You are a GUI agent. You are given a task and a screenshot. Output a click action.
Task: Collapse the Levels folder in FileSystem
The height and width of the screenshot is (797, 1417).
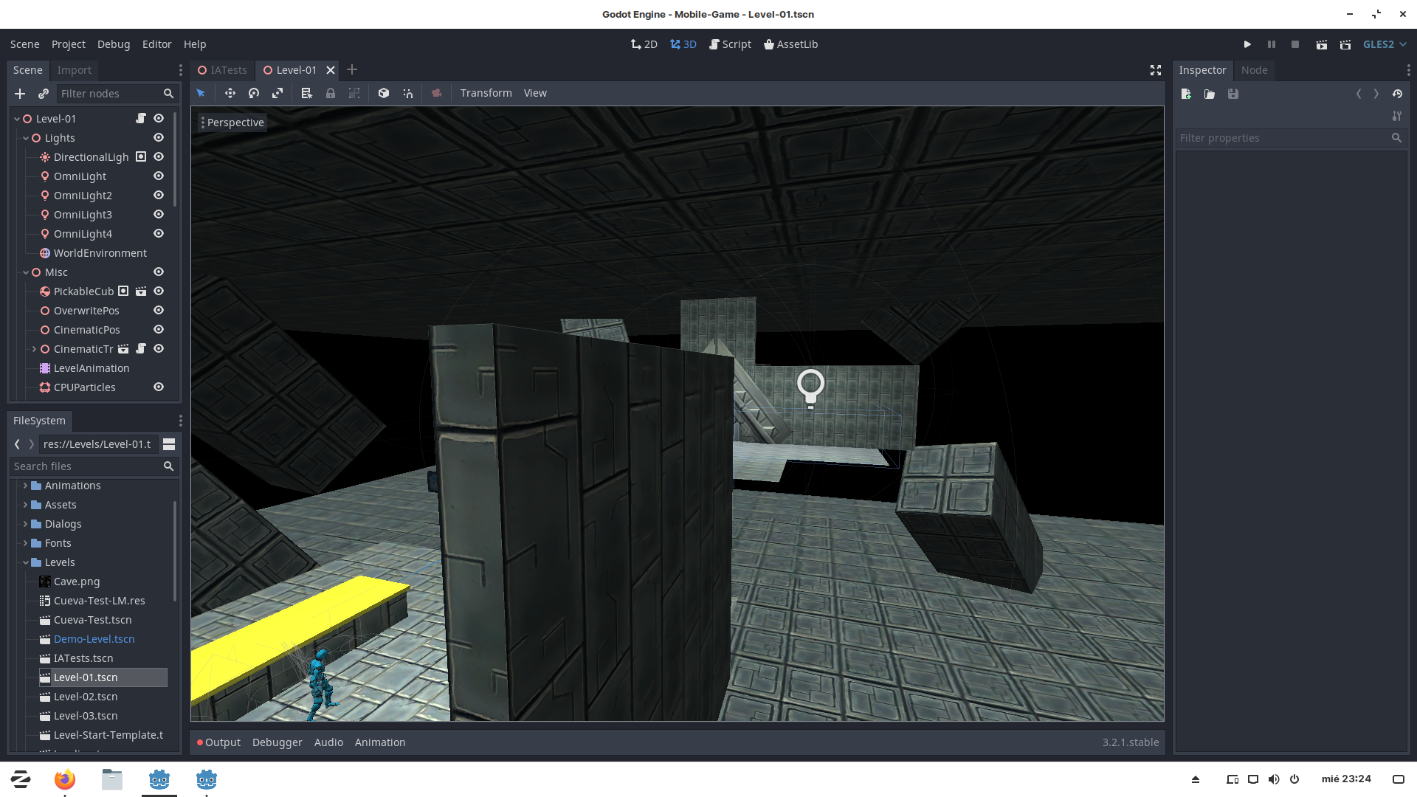[24, 562]
